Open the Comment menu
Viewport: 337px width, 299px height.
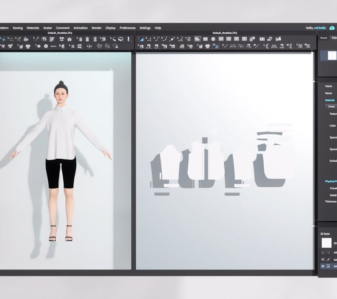[x=63, y=28]
